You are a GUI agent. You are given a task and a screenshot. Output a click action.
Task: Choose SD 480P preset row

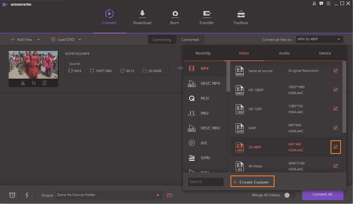click(287, 147)
